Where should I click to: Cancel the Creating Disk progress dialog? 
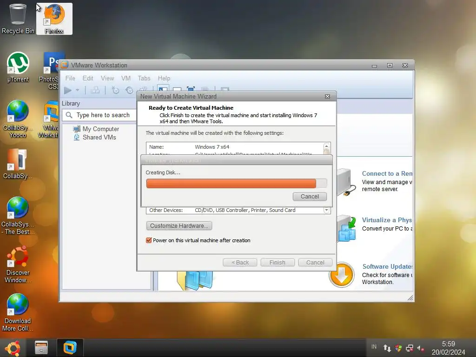(x=310, y=197)
